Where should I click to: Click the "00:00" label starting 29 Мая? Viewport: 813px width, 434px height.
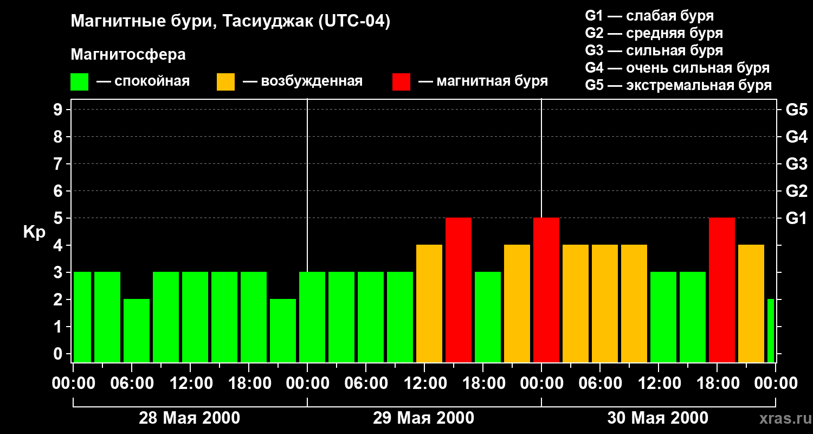click(x=307, y=383)
